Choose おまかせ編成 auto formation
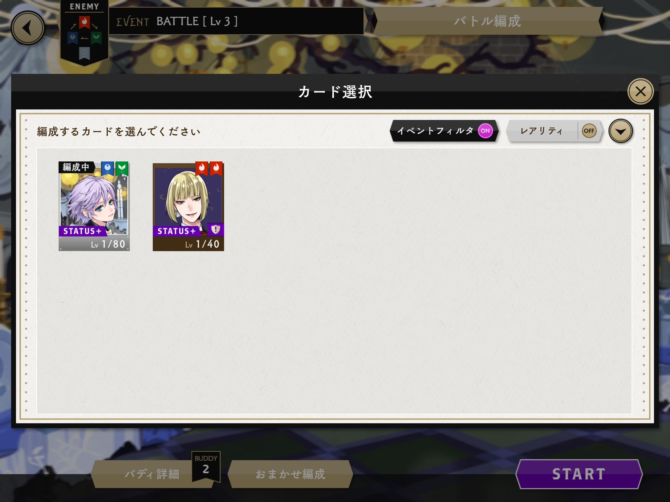Image resolution: width=670 pixels, height=502 pixels. point(291,474)
